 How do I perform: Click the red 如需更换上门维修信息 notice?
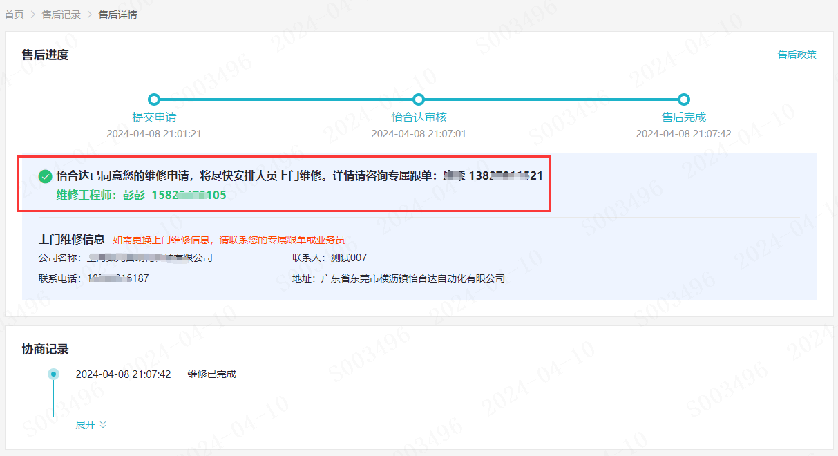point(228,240)
